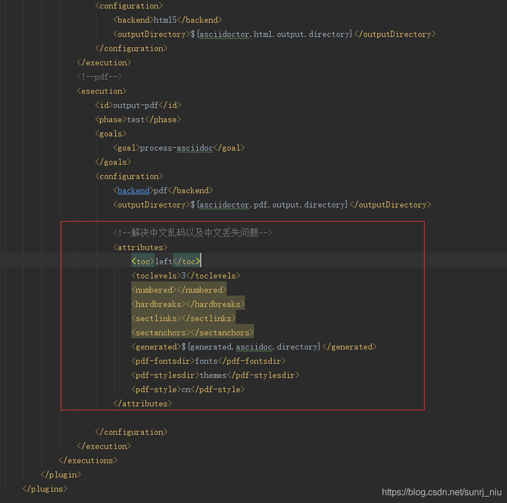507x503 pixels.
Task: Click the closing executions tag
Action: (88, 461)
